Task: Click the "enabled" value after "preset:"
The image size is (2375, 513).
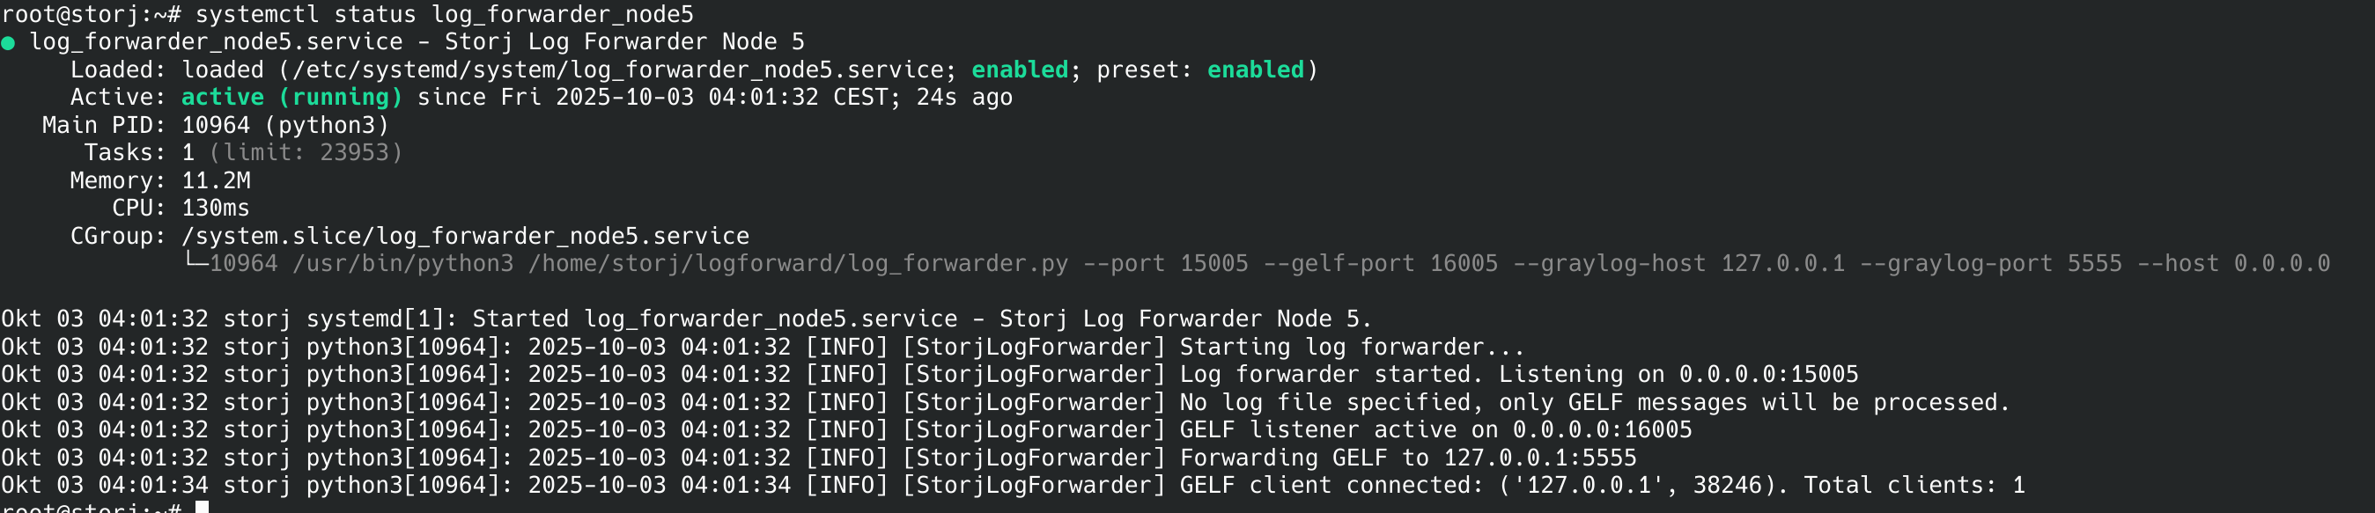Action: click(x=1256, y=70)
